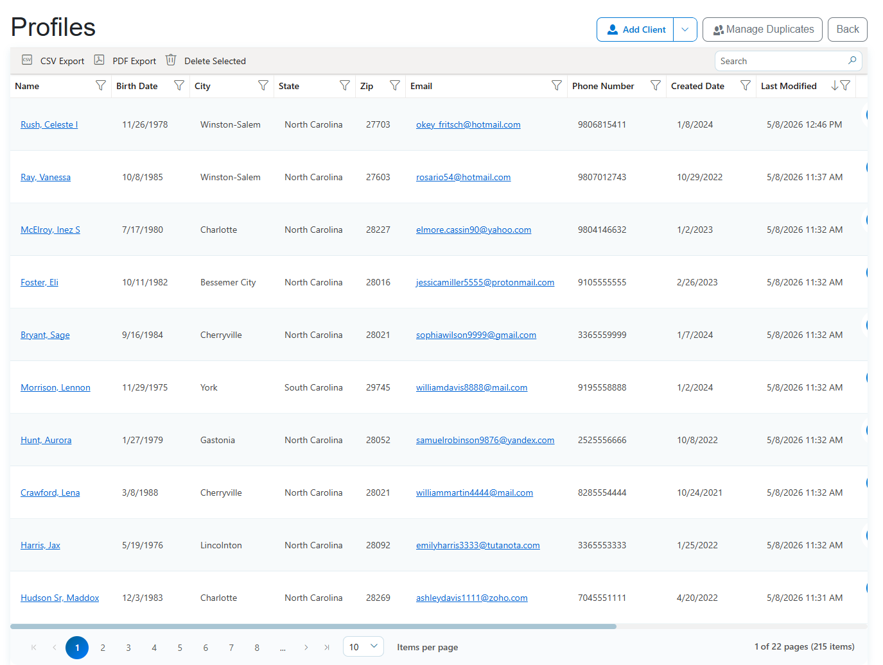The image size is (883, 665).
Task: Open the Phone Number column filter
Action: [x=656, y=85]
